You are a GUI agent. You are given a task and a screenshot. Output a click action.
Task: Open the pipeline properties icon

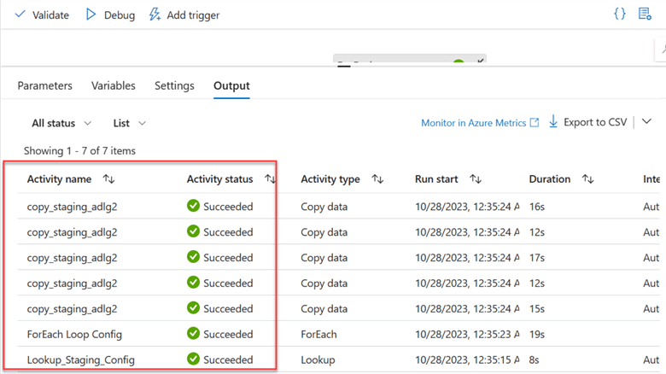coord(645,14)
